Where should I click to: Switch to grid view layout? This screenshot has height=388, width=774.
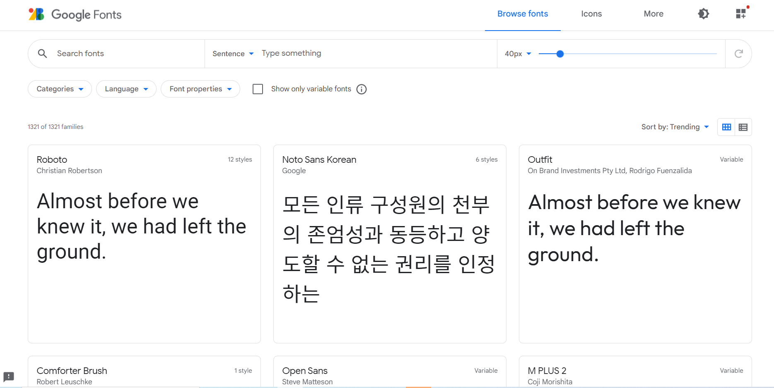coord(726,127)
